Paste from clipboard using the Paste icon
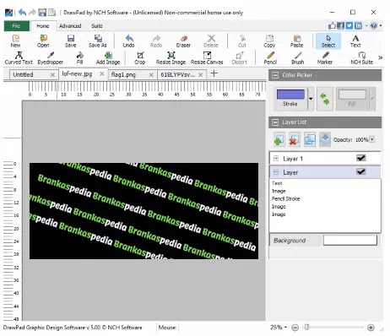This screenshot has height=336, width=390. pos(296,41)
